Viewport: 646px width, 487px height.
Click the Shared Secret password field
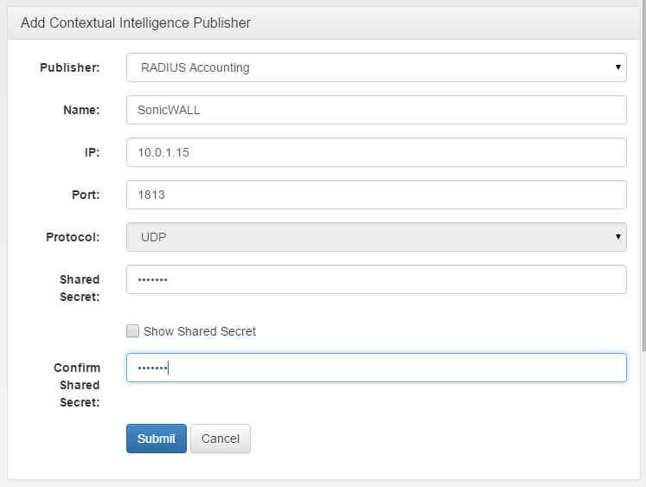pos(376,279)
